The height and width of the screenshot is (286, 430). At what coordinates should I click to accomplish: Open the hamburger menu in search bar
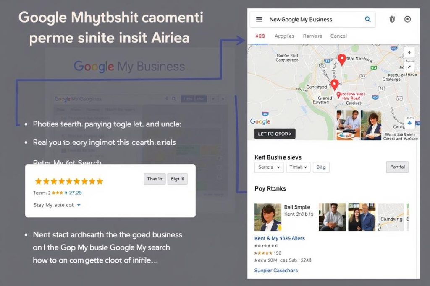(259, 19)
